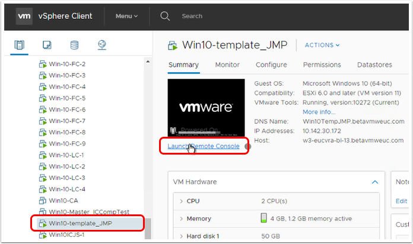
Task: Click the vSphere Client title
Action: (65, 16)
